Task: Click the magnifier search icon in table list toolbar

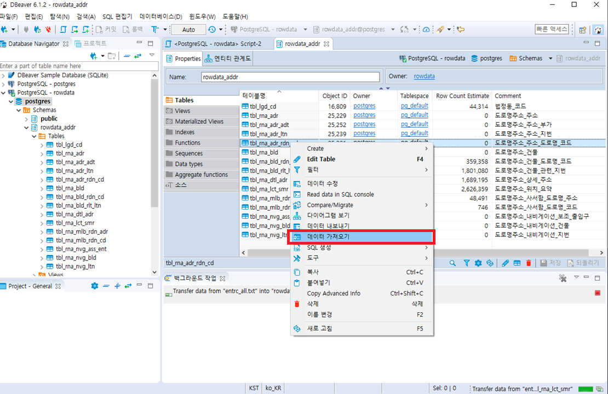Action: pyautogui.click(x=452, y=263)
